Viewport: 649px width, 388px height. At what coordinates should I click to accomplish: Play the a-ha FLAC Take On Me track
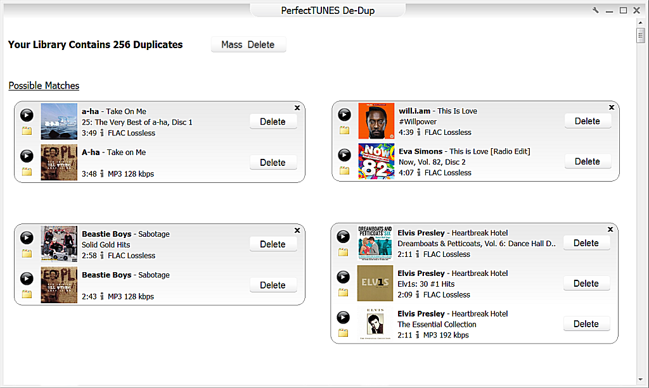(27, 115)
